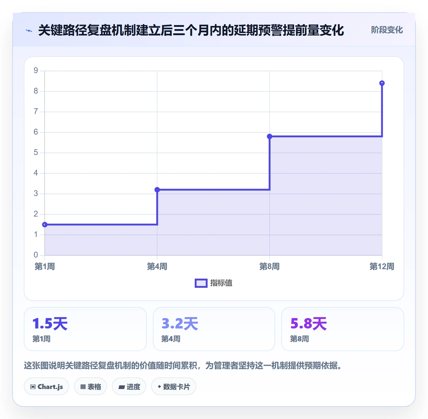Click the 阶段变化 badge
Screen dimensions: 428x419
pyautogui.click(x=387, y=30)
